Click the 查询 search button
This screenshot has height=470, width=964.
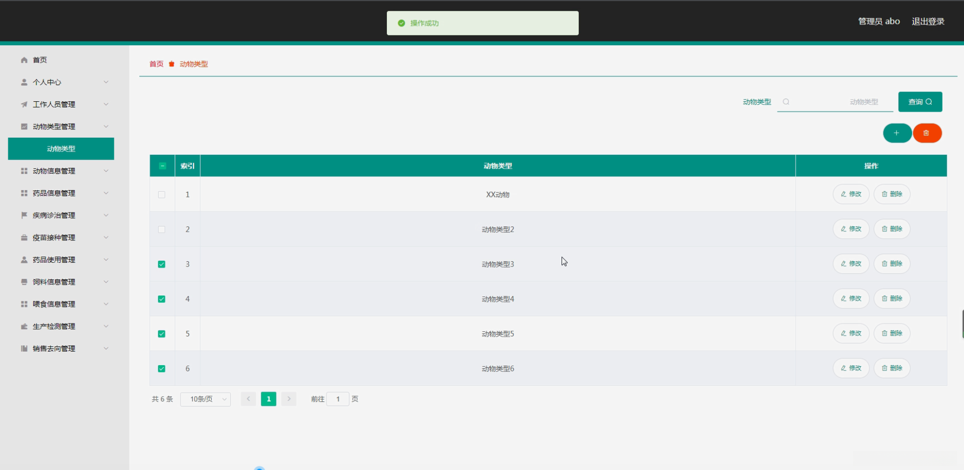pos(920,102)
